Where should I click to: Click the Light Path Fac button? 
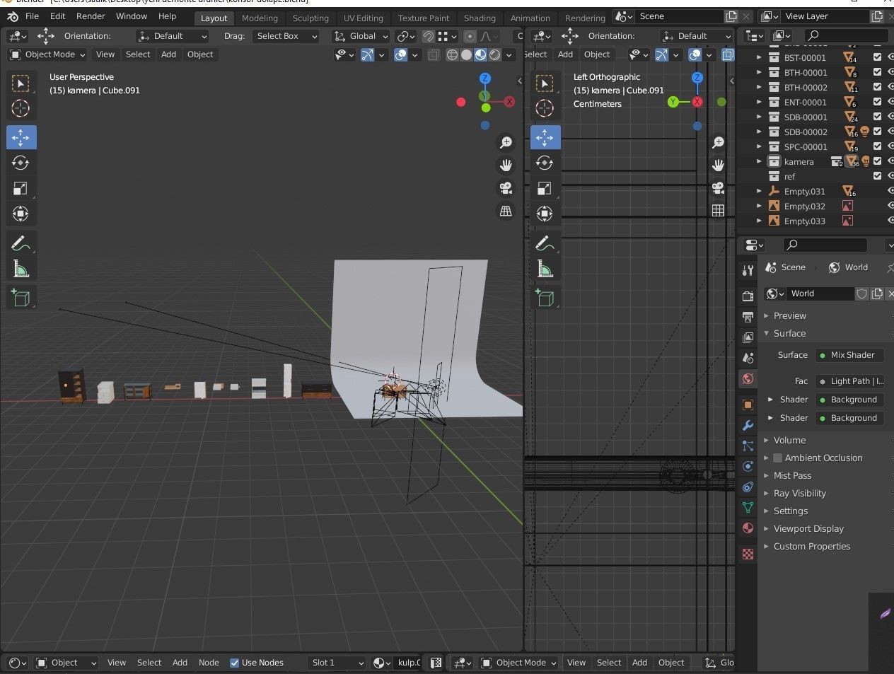[x=849, y=381]
